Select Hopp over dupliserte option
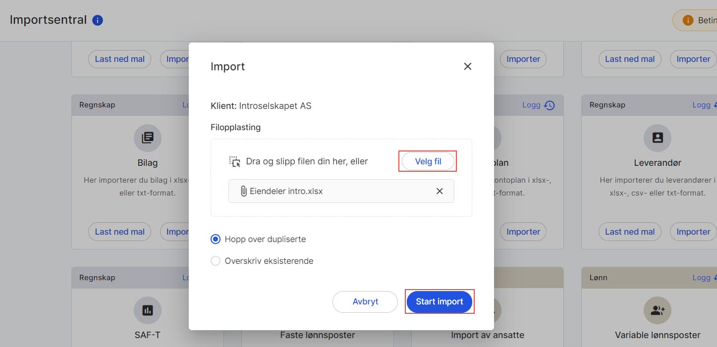 (216, 239)
